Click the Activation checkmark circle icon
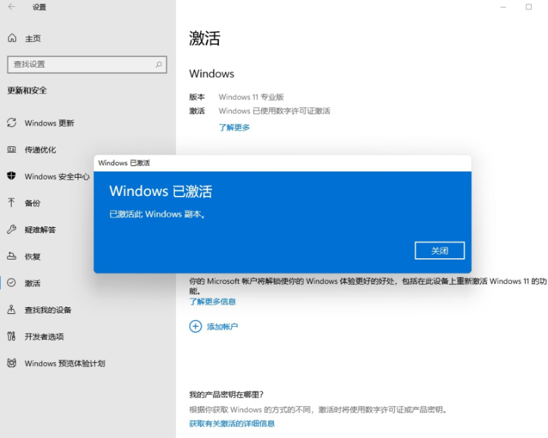 pyautogui.click(x=12, y=283)
